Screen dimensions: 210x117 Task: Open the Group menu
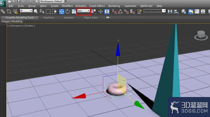tap(32, 6)
